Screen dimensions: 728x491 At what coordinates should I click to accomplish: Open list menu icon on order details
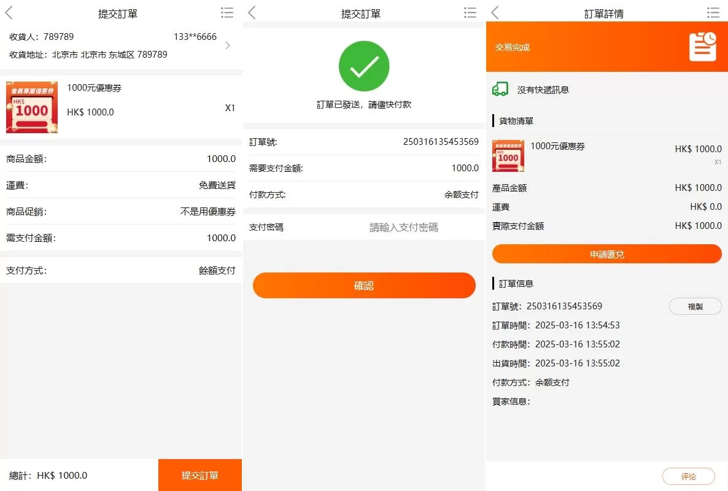pos(713,13)
